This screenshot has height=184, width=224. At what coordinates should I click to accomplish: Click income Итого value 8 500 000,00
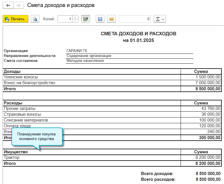(201, 89)
